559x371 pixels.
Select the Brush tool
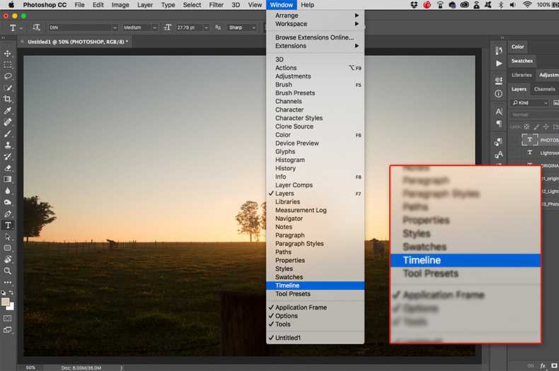pyautogui.click(x=8, y=134)
